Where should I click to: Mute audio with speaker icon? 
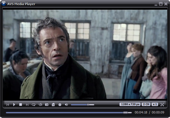(x=66, y=105)
